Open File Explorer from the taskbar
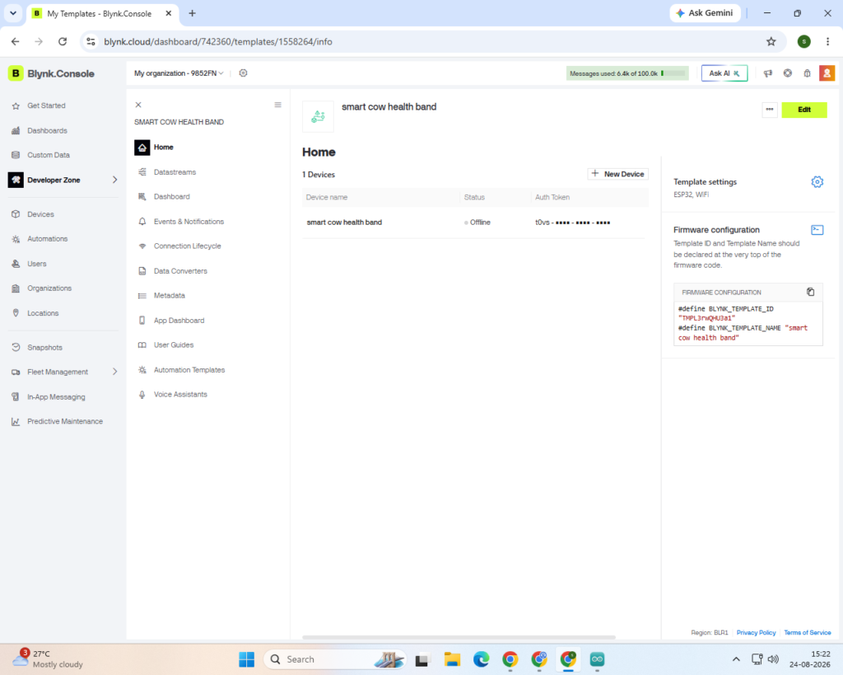Screen dimensions: 843x675 coord(452,659)
